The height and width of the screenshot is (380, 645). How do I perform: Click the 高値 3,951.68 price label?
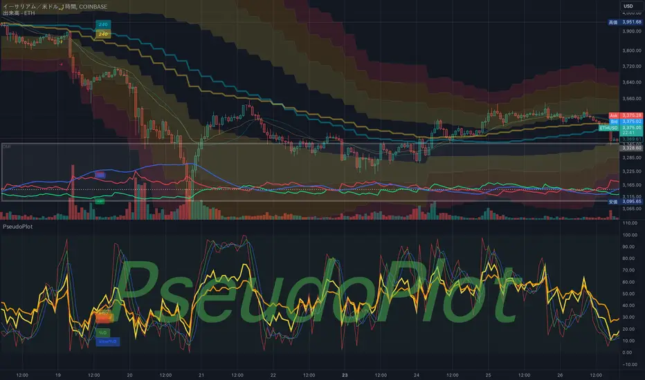pyautogui.click(x=625, y=22)
